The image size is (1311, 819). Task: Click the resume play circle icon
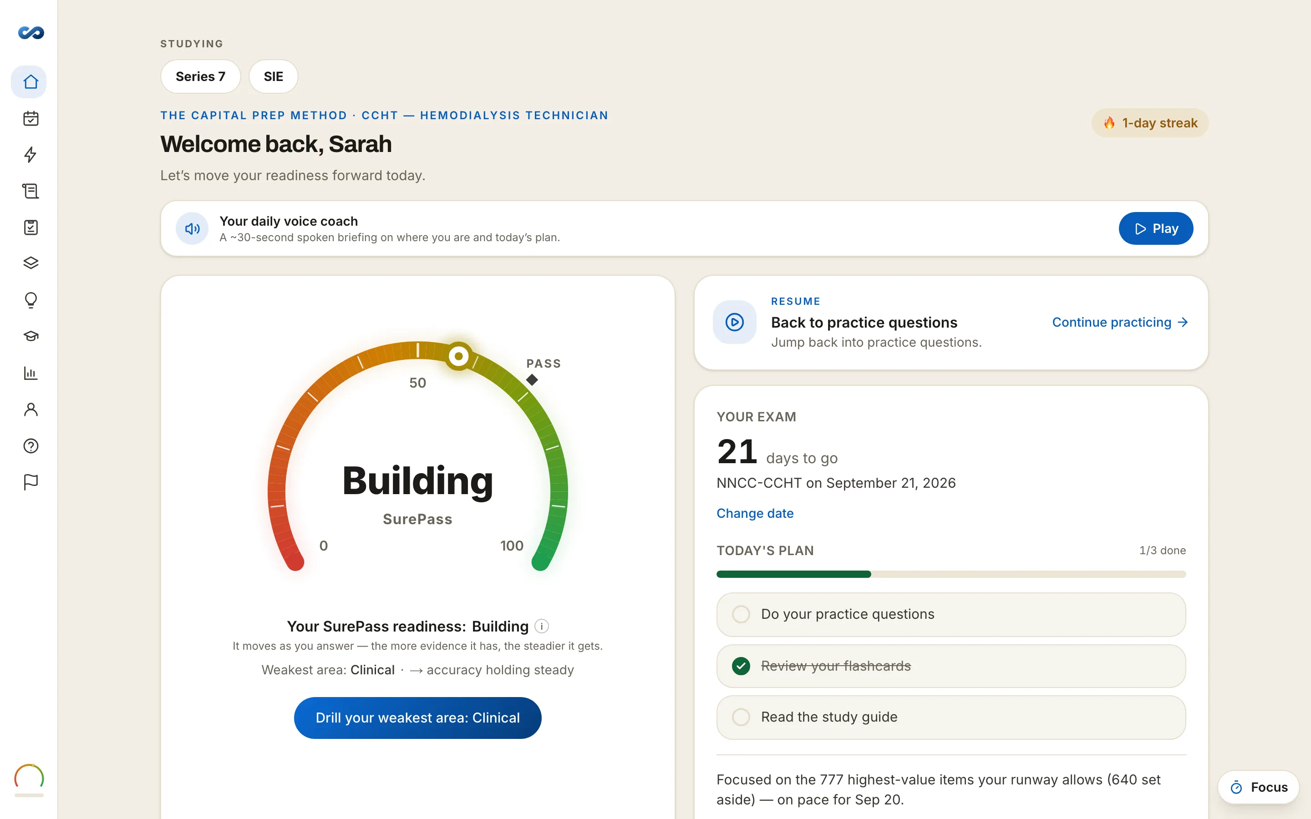735,322
